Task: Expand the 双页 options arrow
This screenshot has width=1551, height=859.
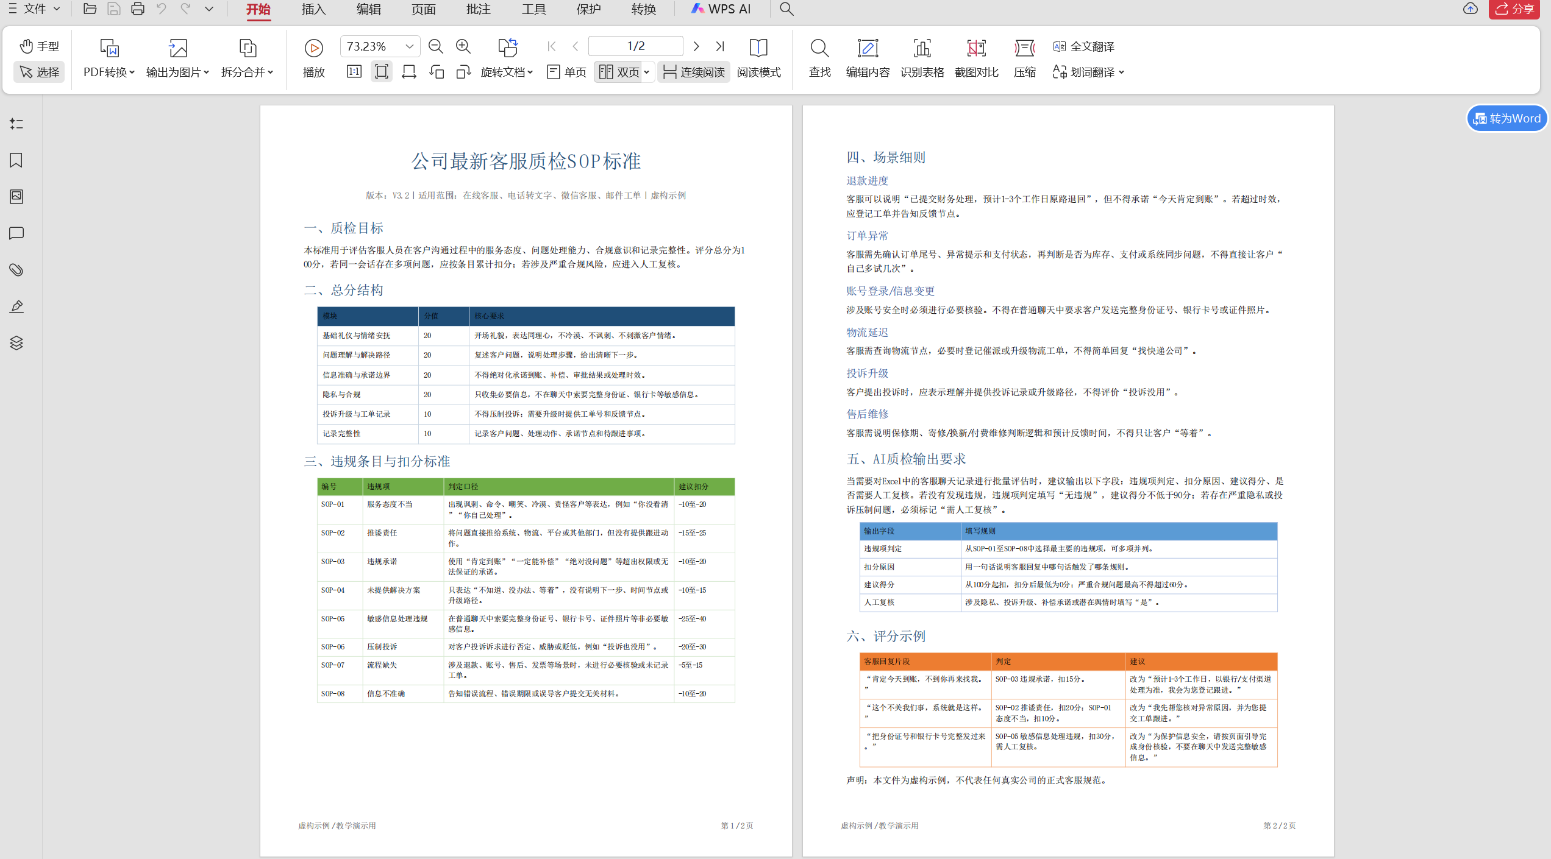Action: 647,72
